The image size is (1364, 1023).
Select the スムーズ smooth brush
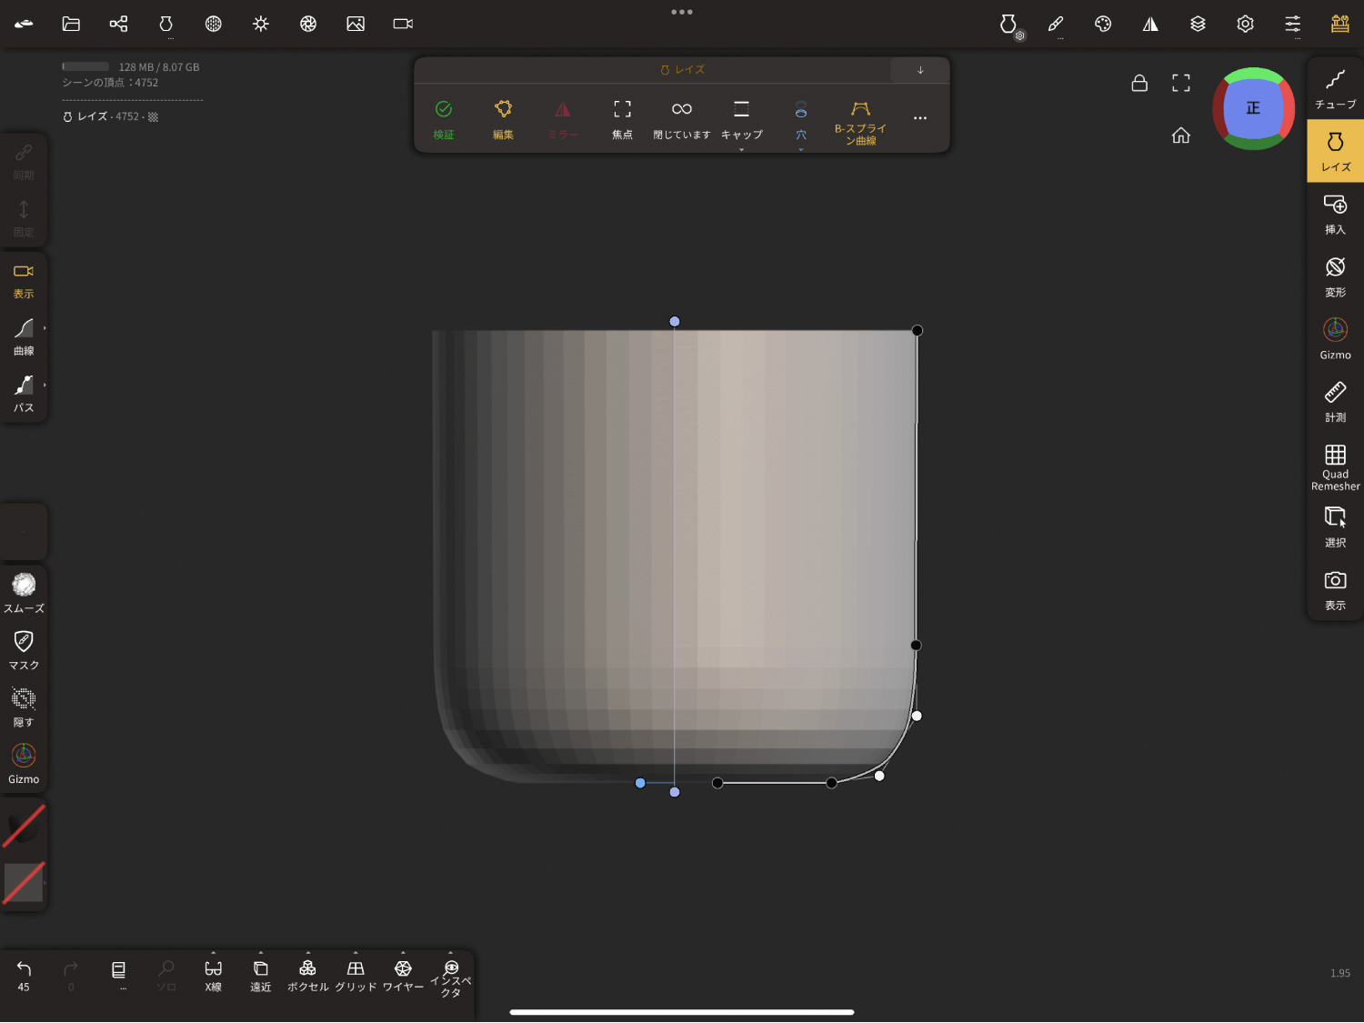pyautogui.click(x=24, y=592)
